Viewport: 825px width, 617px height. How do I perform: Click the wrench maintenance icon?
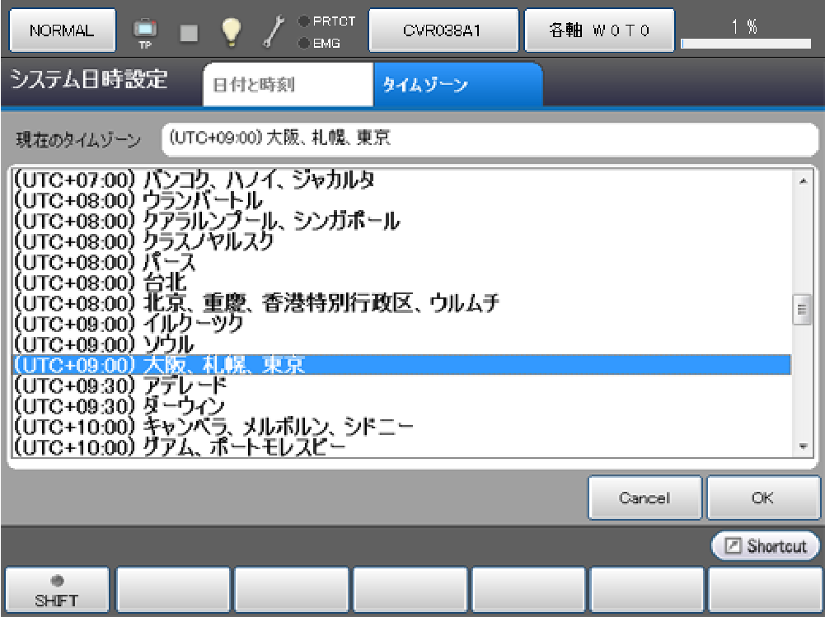273,31
